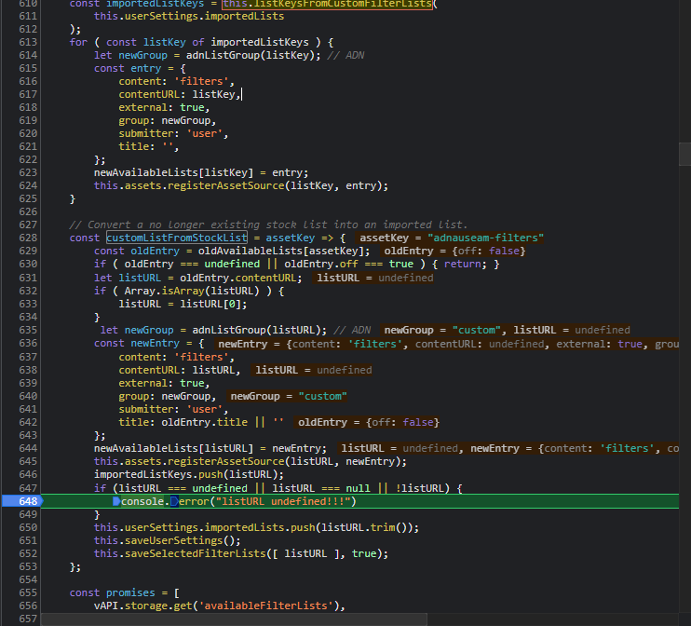Click inline value listURL = undefined on line 631
The image size is (691, 626).
[x=374, y=278]
